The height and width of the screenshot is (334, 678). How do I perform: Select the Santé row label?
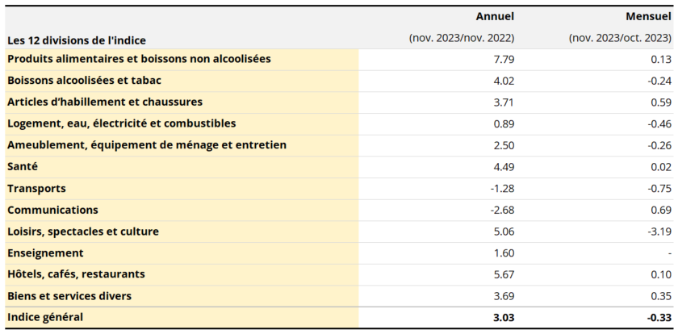click(x=23, y=166)
